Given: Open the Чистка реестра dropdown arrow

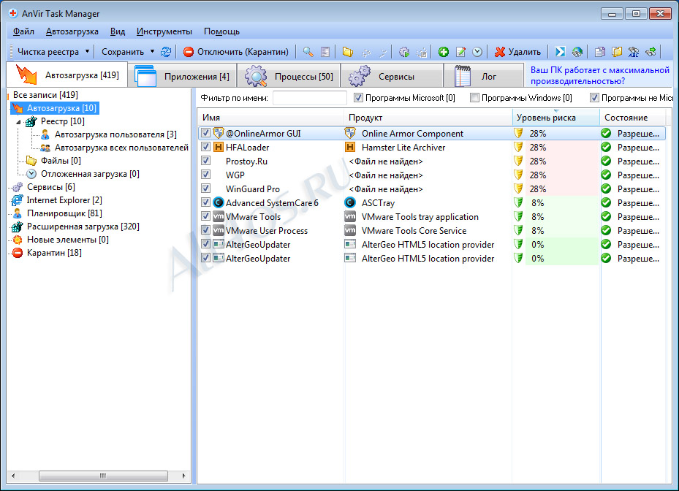Looking at the screenshot, I should tap(87, 52).
